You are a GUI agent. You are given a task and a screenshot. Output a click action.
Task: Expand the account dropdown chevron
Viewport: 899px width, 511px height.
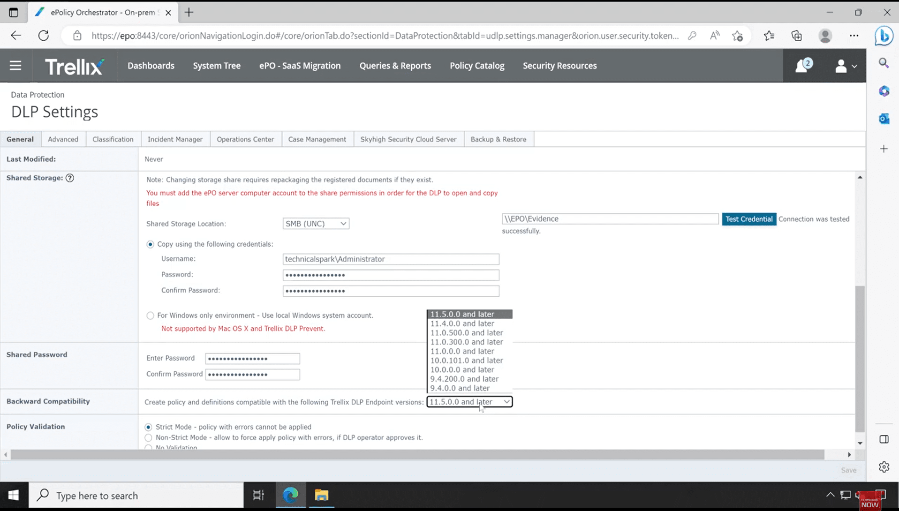854,66
